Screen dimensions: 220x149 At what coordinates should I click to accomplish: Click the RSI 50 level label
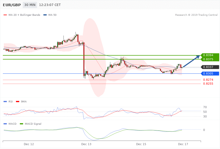[205, 112]
